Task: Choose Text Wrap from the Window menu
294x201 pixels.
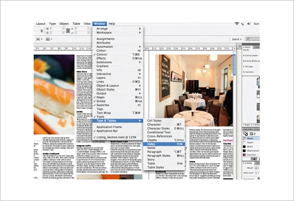Action: point(118,113)
